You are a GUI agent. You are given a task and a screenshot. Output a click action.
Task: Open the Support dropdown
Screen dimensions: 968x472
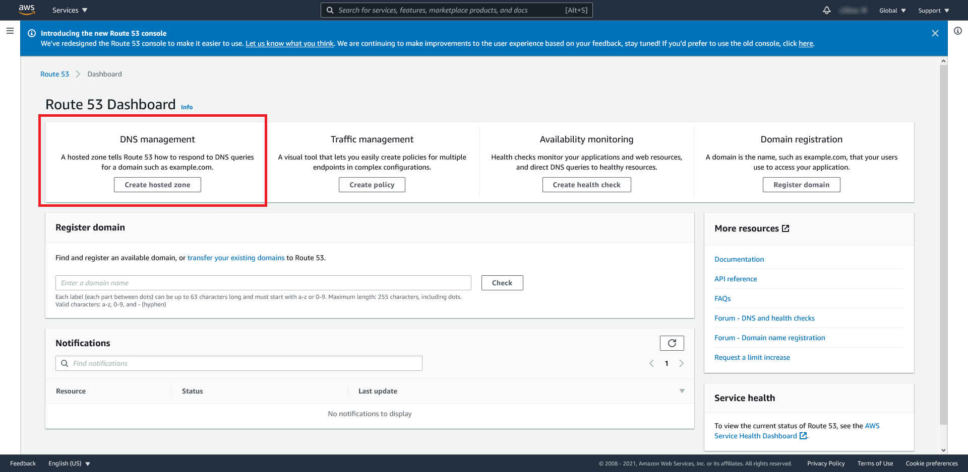(934, 11)
